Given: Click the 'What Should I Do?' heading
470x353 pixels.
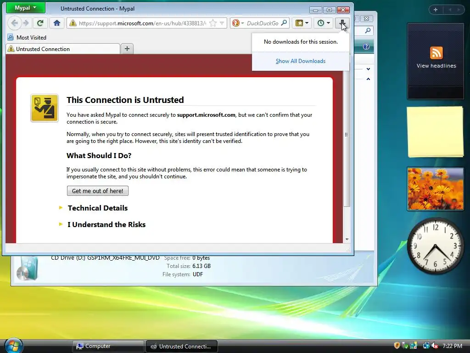Looking at the screenshot, I should tap(99, 155).
